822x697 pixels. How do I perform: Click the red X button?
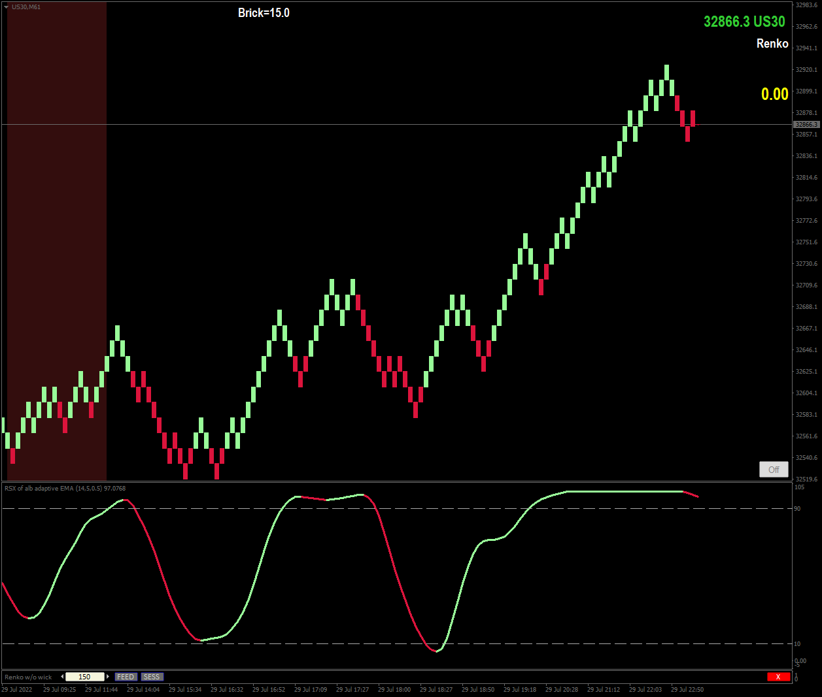click(x=778, y=677)
